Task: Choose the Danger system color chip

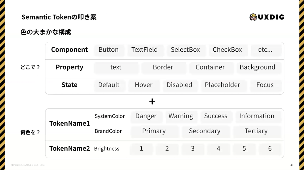Action: (x=146, y=116)
